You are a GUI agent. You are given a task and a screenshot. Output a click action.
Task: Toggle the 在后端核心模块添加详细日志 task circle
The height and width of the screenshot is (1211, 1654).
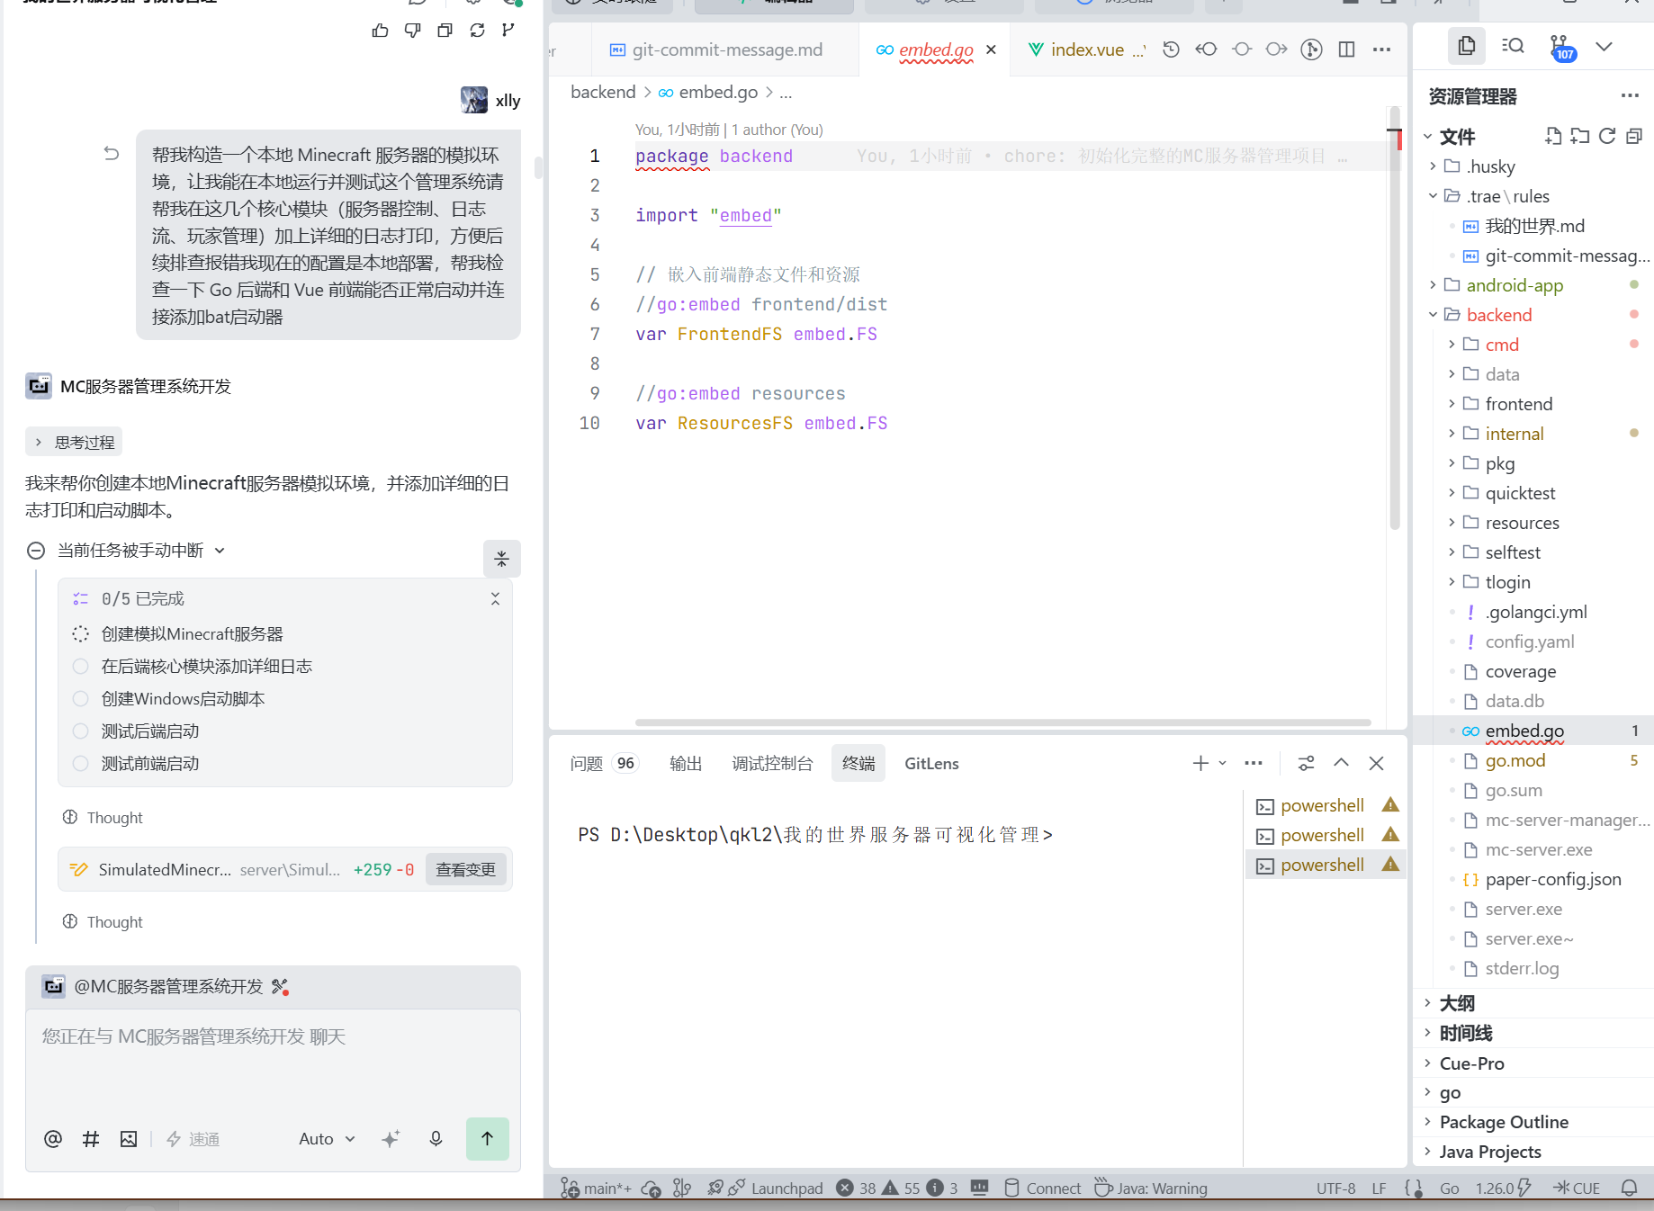pos(80,666)
